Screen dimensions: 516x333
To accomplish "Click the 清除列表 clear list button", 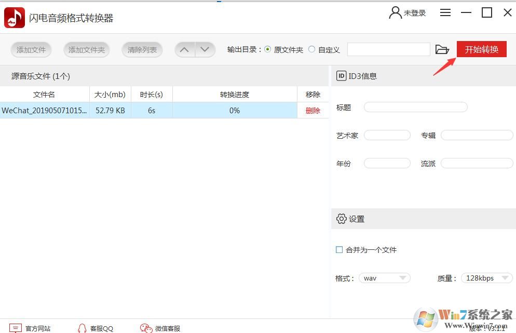I will (142, 49).
